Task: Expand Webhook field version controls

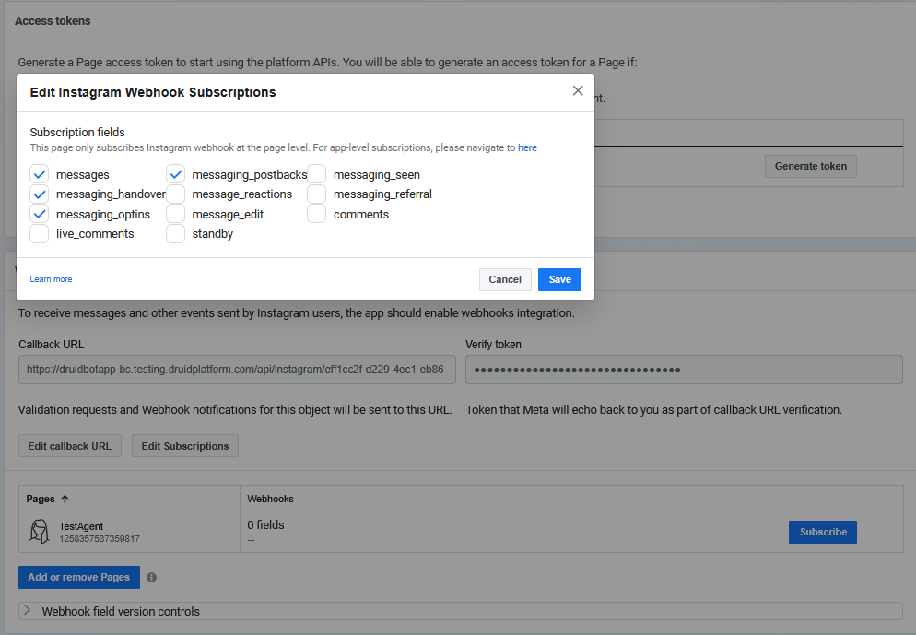Action: [x=461, y=611]
